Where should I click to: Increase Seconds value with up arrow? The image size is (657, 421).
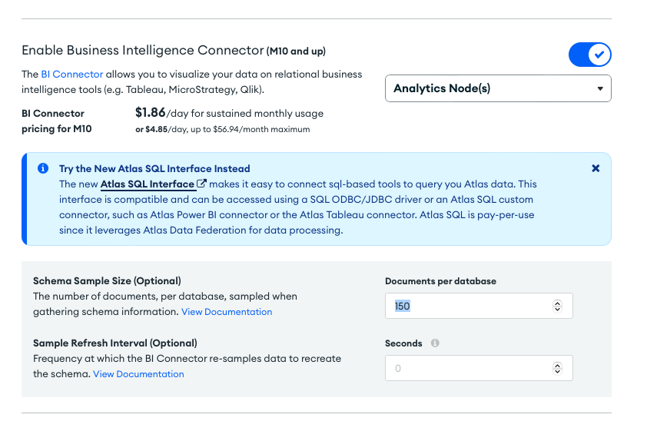[x=557, y=365]
